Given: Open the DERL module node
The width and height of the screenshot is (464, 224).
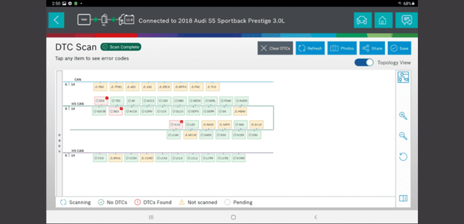Looking at the screenshot, I should pyautogui.click(x=211, y=101).
